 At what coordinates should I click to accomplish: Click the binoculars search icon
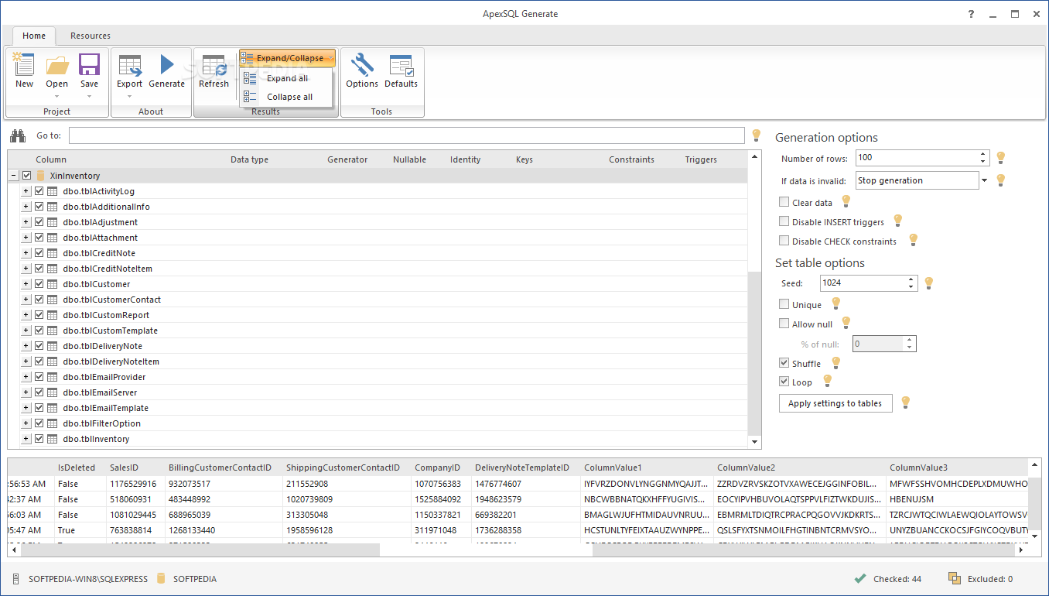tap(18, 135)
